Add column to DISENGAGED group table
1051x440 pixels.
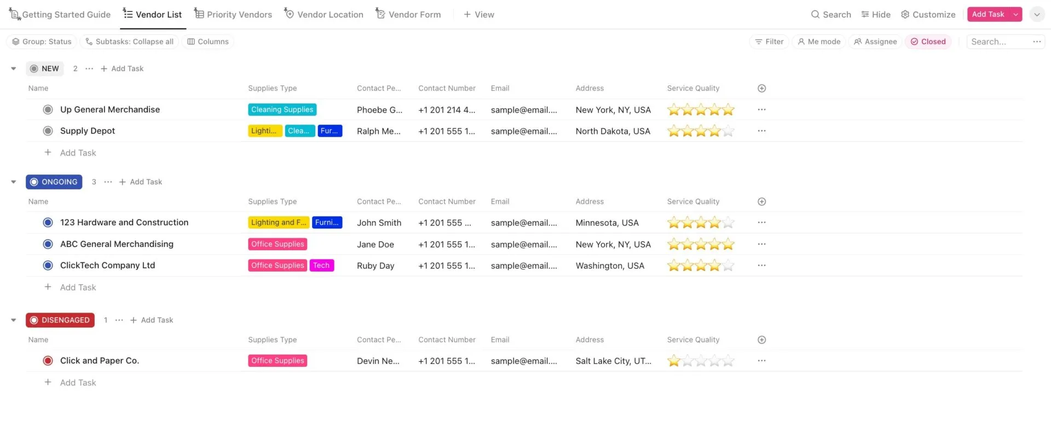pos(761,340)
